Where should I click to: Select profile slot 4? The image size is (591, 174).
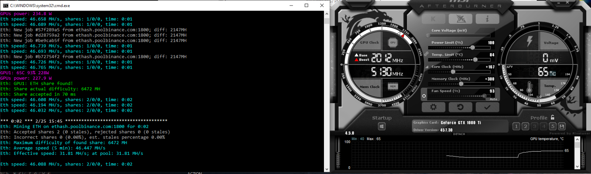(543, 126)
